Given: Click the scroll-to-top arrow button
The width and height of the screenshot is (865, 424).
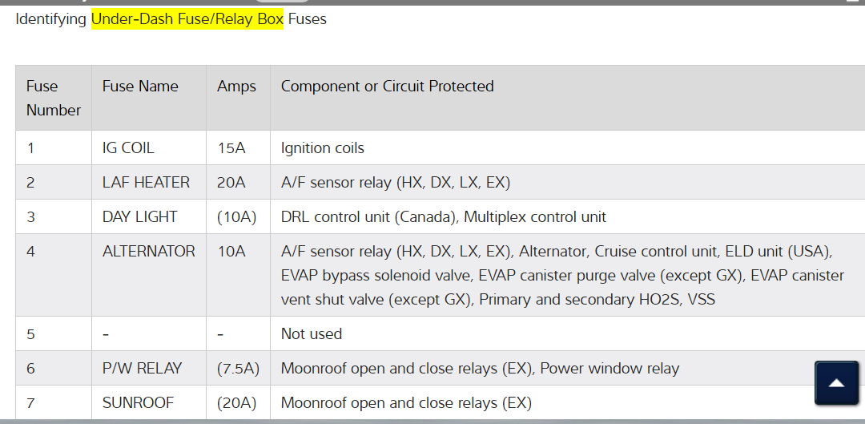Looking at the screenshot, I should pyautogui.click(x=836, y=383).
